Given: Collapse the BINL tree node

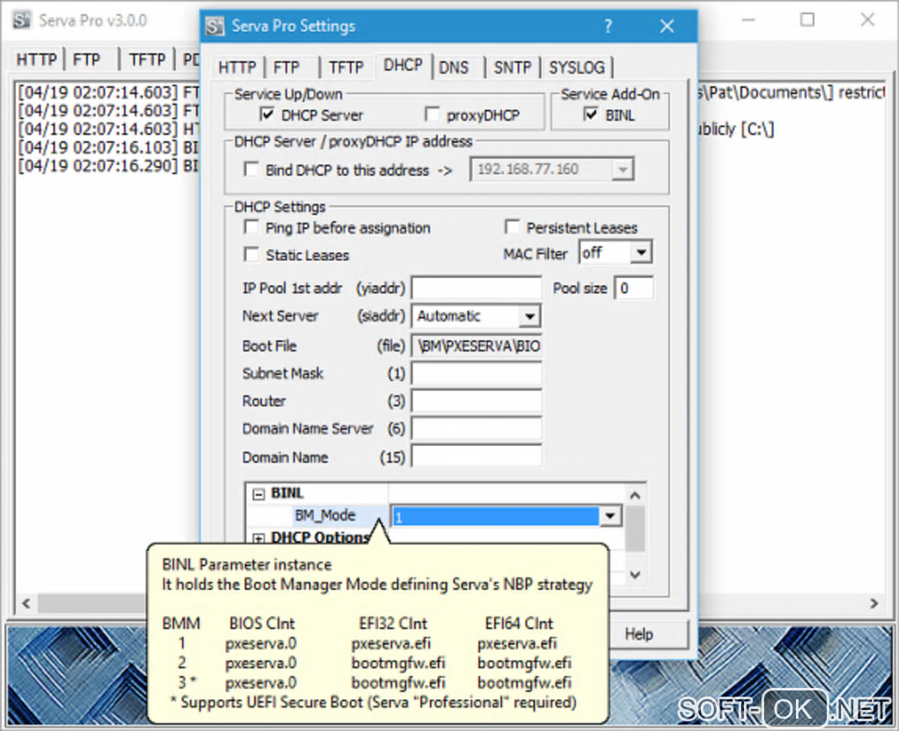Looking at the screenshot, I should pos(258,494).
